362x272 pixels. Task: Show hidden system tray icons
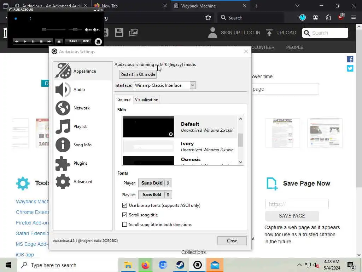tap(299, 265)
